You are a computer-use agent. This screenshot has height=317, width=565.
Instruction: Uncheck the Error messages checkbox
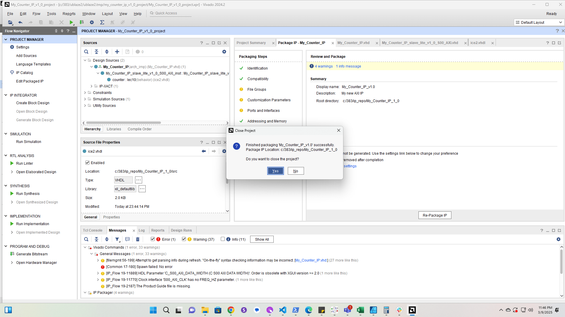click(x=153, y=239)
